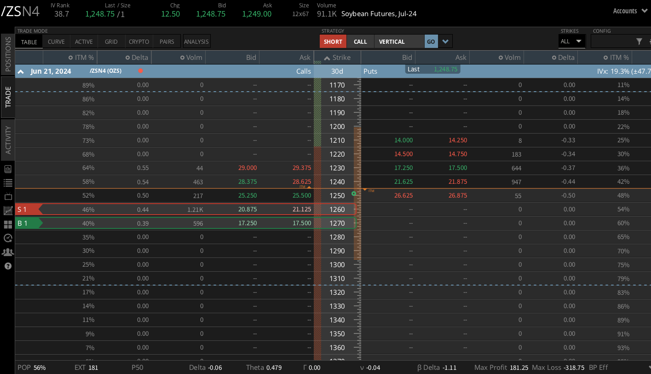The image size is (651, 374).
Task: Open the Accounts dropdown
Action: click(630, 11)
